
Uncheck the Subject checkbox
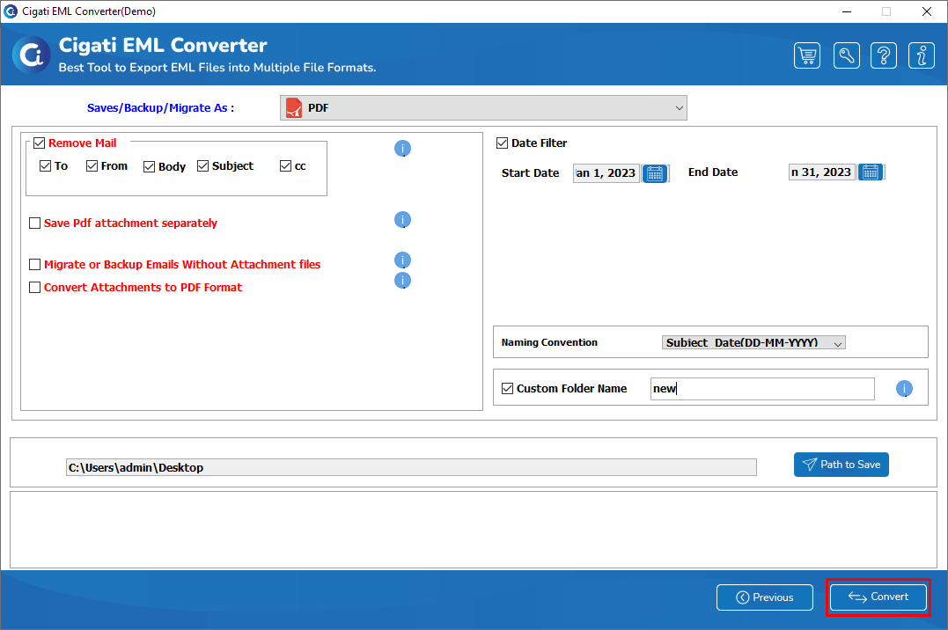(x=203, y=165)
